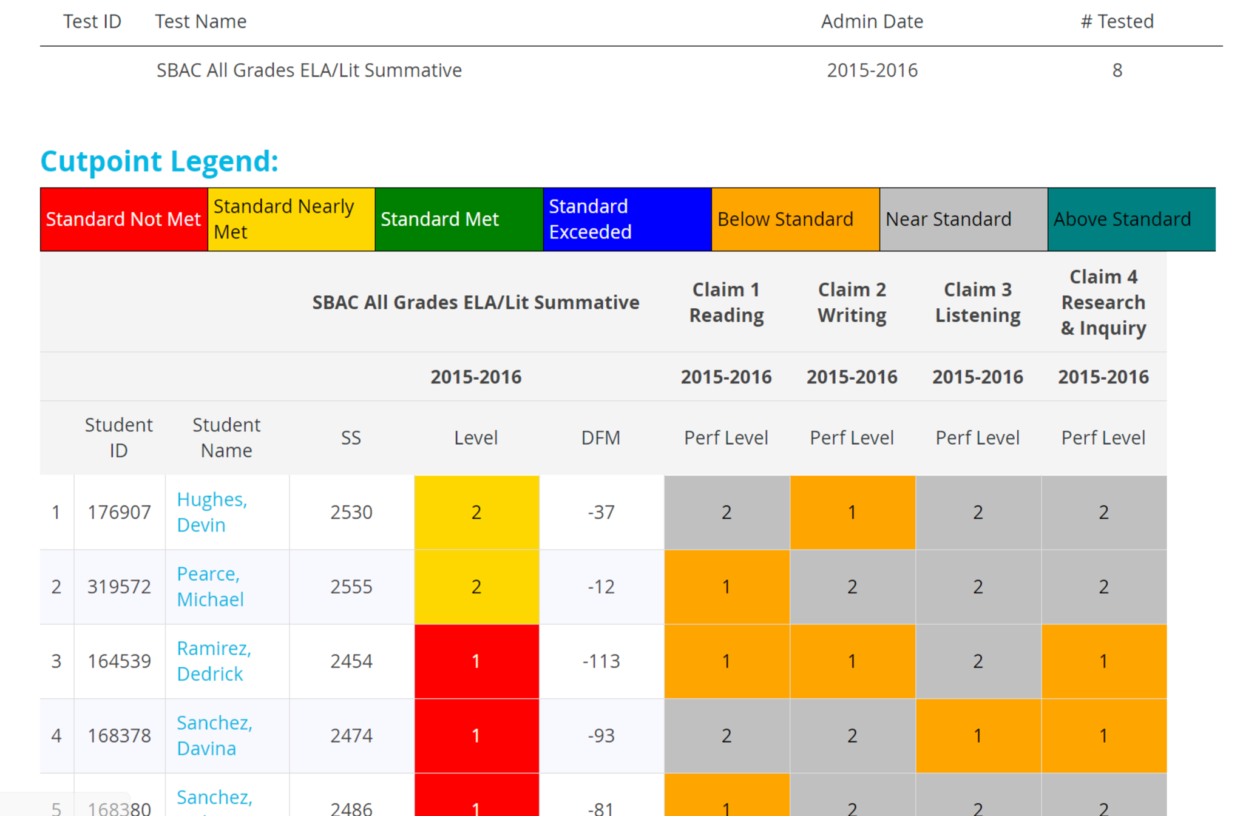Click Standard Nearly Met yellow swatch
Screen dimensions: 1243x816
[x=291, y=219]
